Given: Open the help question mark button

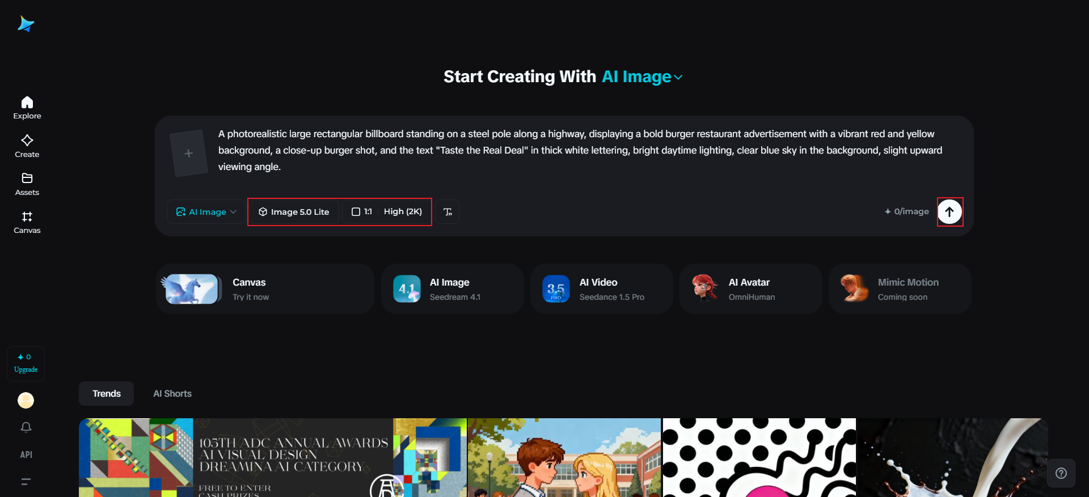Looking at the screenshot, I should (1061, 473).
